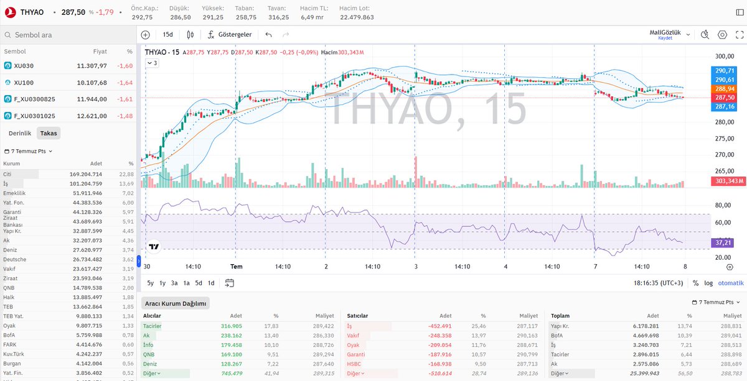This screenshot has height=381, width=747.
Task: Expand Diğer row under Alıcılar
Action: click(153, 374)
